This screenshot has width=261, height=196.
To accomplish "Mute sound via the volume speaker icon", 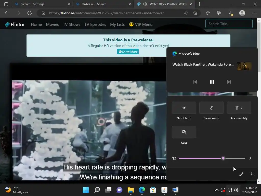I will (174, 158).
